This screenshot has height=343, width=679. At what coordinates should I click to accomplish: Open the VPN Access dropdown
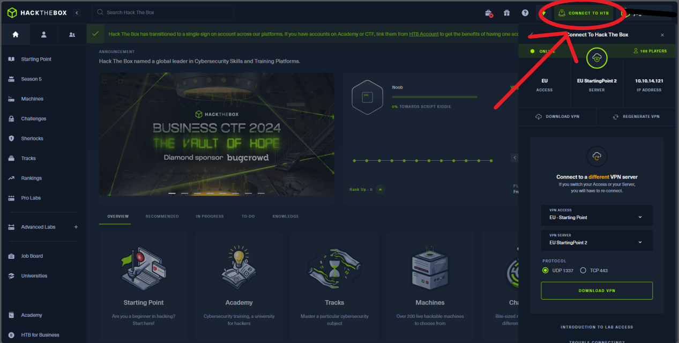(596, 215)
